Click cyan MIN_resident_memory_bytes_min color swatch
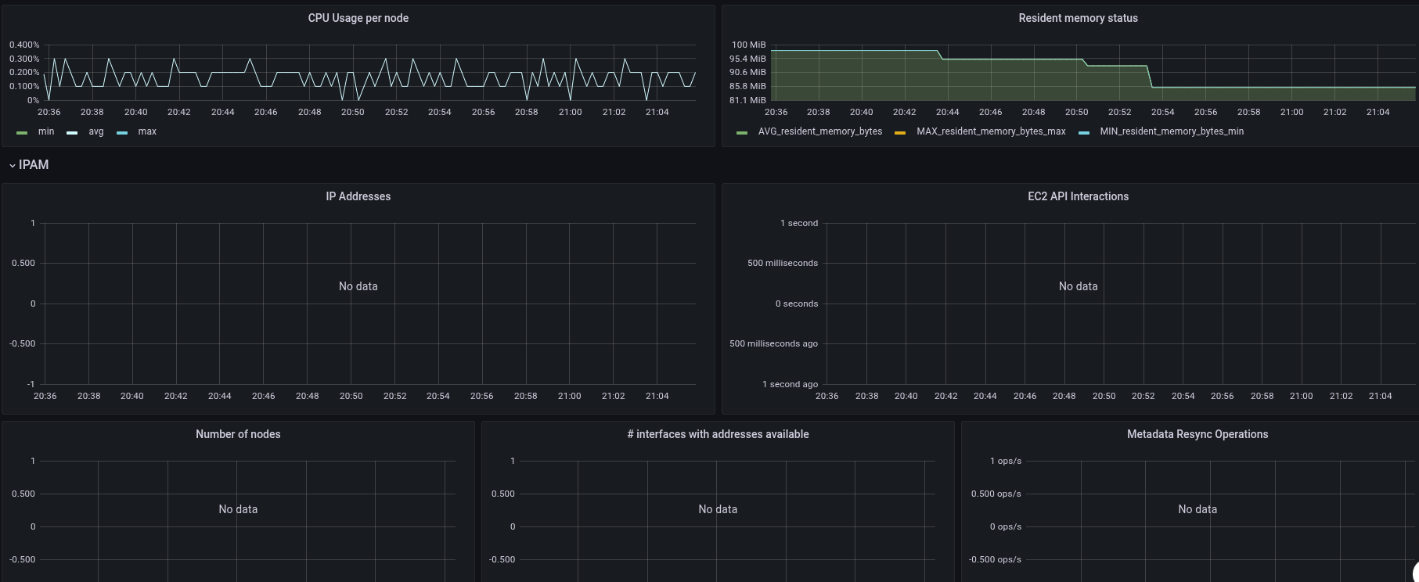 (x=1084, y=133)
